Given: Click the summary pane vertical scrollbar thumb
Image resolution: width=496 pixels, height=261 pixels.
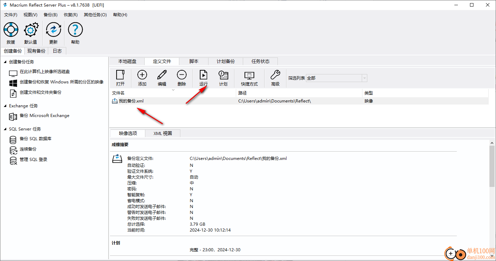Looking at the screenshot, I should (492, 166).
